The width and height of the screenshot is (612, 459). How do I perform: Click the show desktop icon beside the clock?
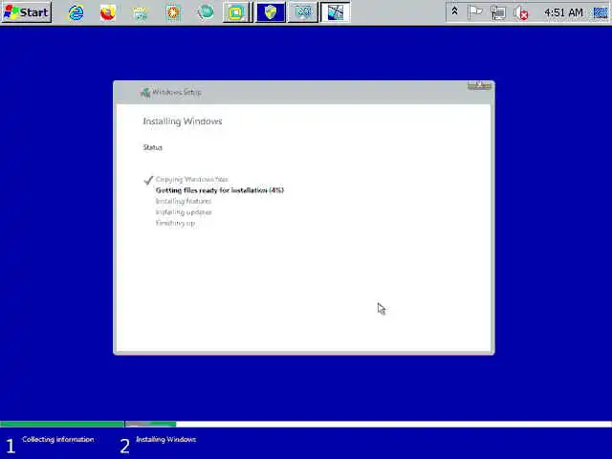tap(601, 12)
